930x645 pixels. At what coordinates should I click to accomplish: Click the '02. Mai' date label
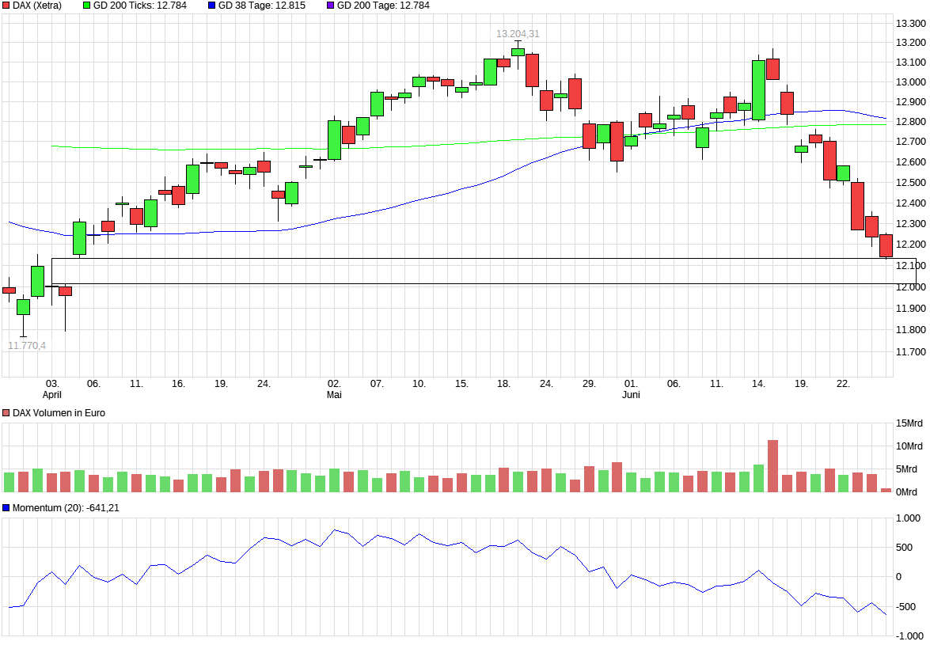335,389
